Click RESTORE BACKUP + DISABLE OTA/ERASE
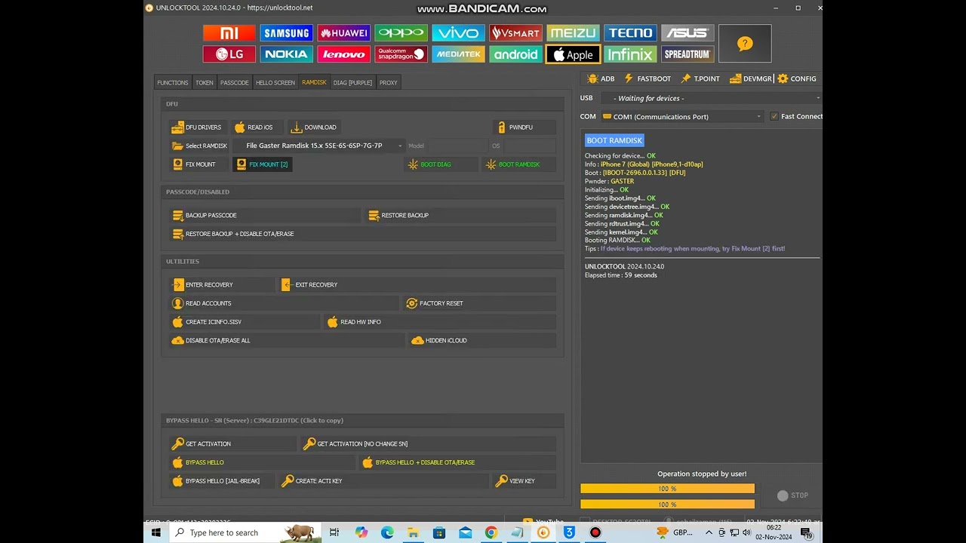 click(x=362, y=234)
